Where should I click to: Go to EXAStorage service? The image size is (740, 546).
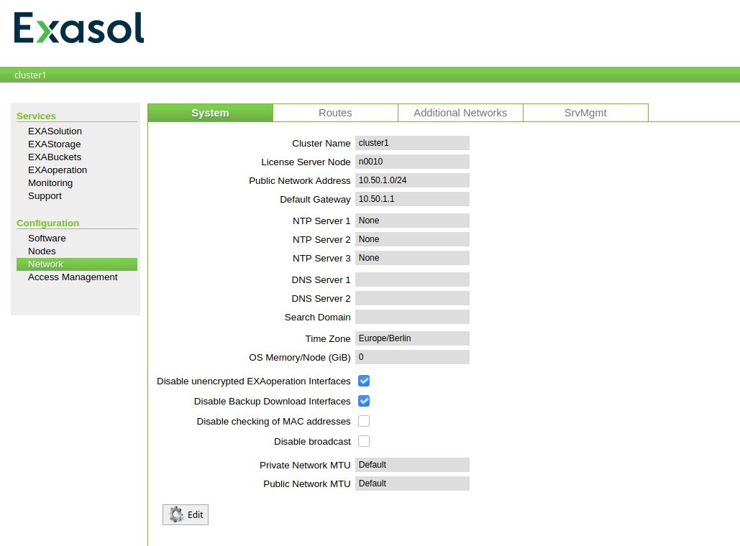(x=54, y=144)
